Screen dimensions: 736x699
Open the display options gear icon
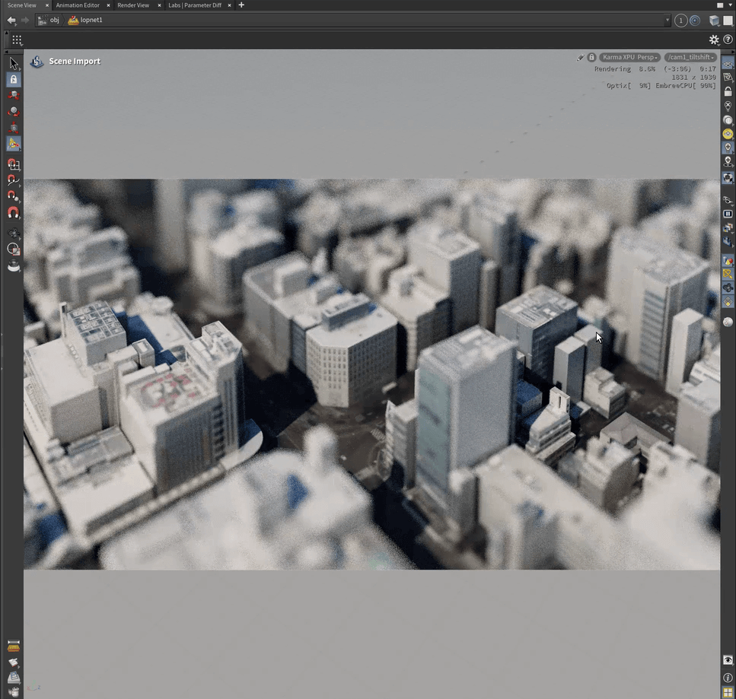[x=714, y=40]
